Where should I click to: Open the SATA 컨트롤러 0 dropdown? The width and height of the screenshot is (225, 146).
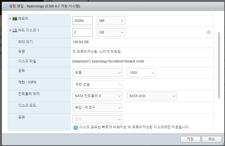[x=97, y=96]
